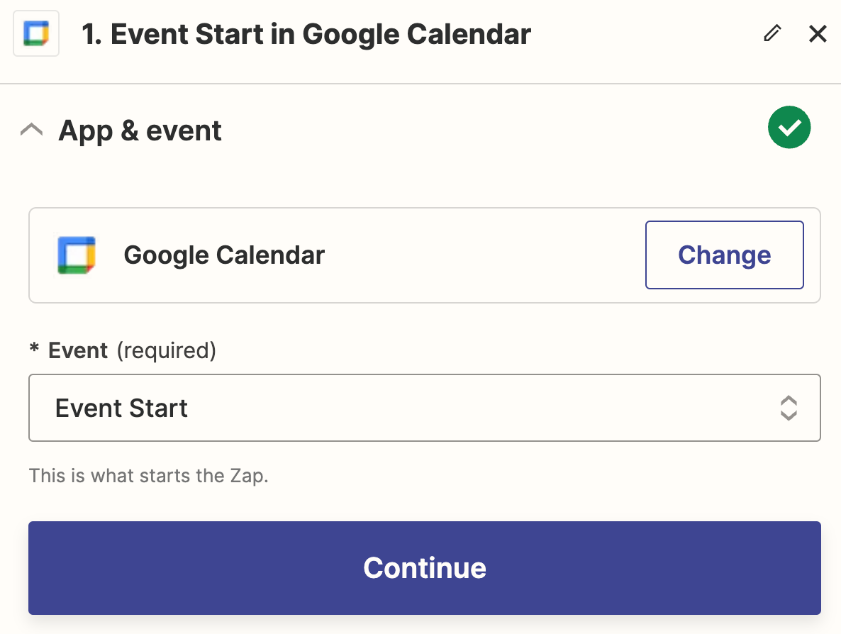Select the "Google Calendar" app name text
Viewport: 841px width, 634px height.
pos(224,255)
